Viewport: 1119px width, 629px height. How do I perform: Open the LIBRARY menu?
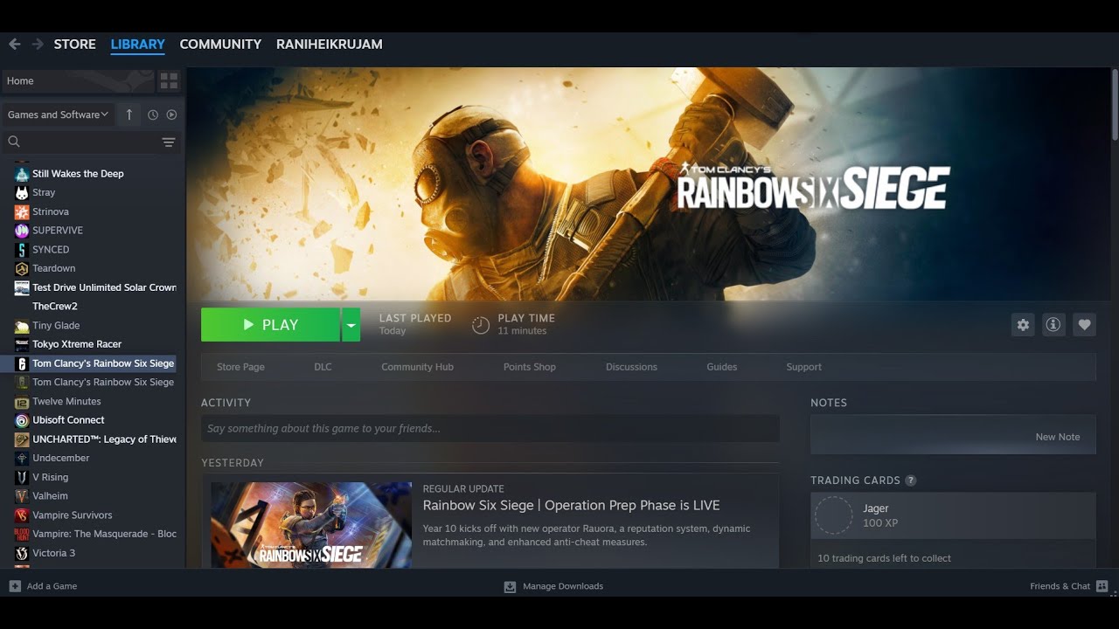(x=137, y=44)
